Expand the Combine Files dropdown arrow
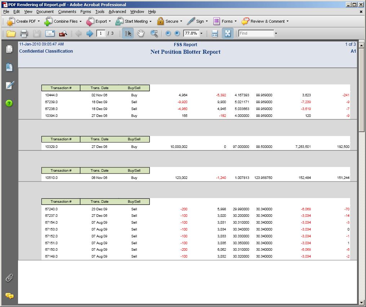 pos(80,21)
